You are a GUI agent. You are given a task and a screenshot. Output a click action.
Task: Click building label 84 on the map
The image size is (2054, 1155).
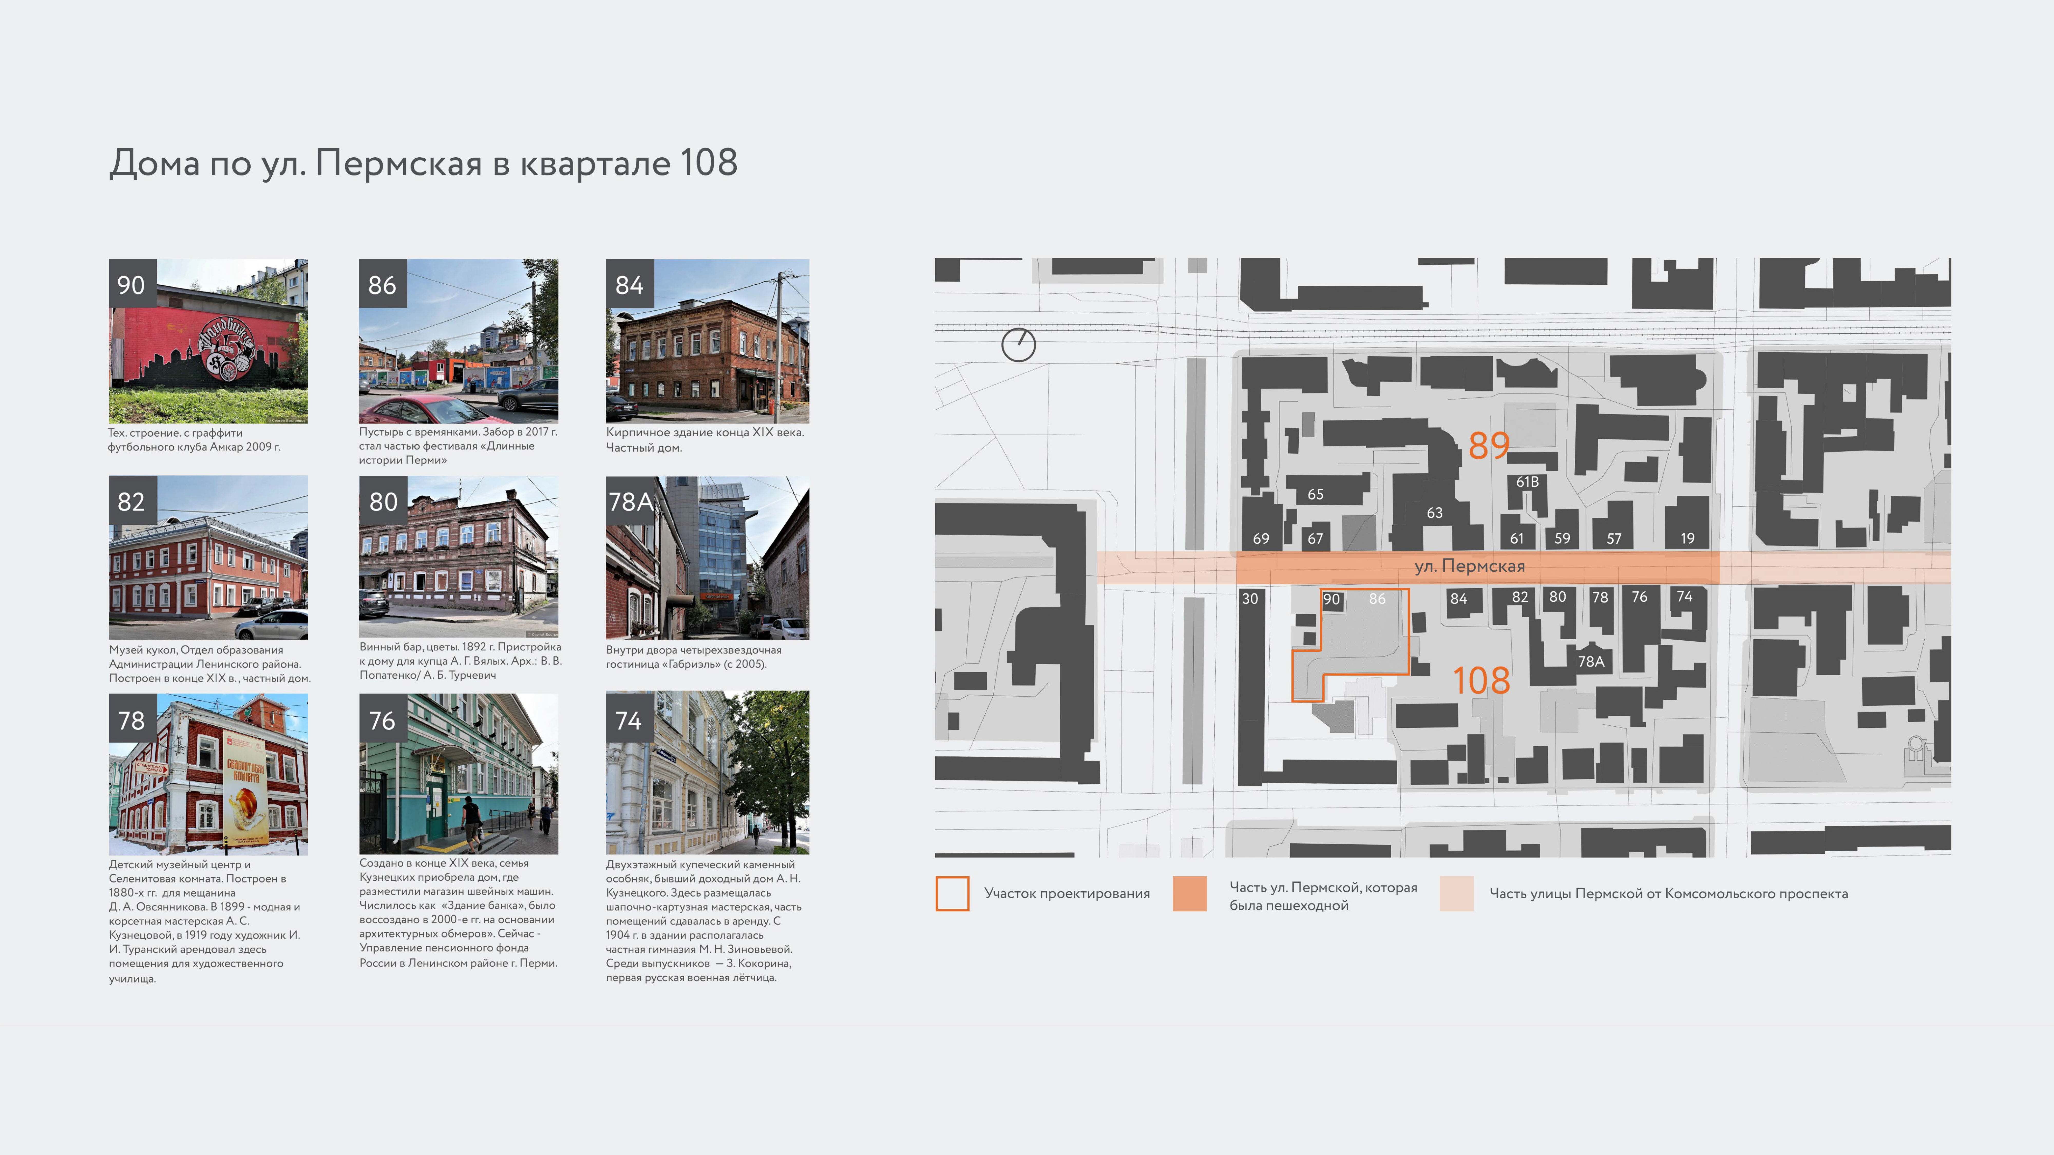pos(1458,599)
